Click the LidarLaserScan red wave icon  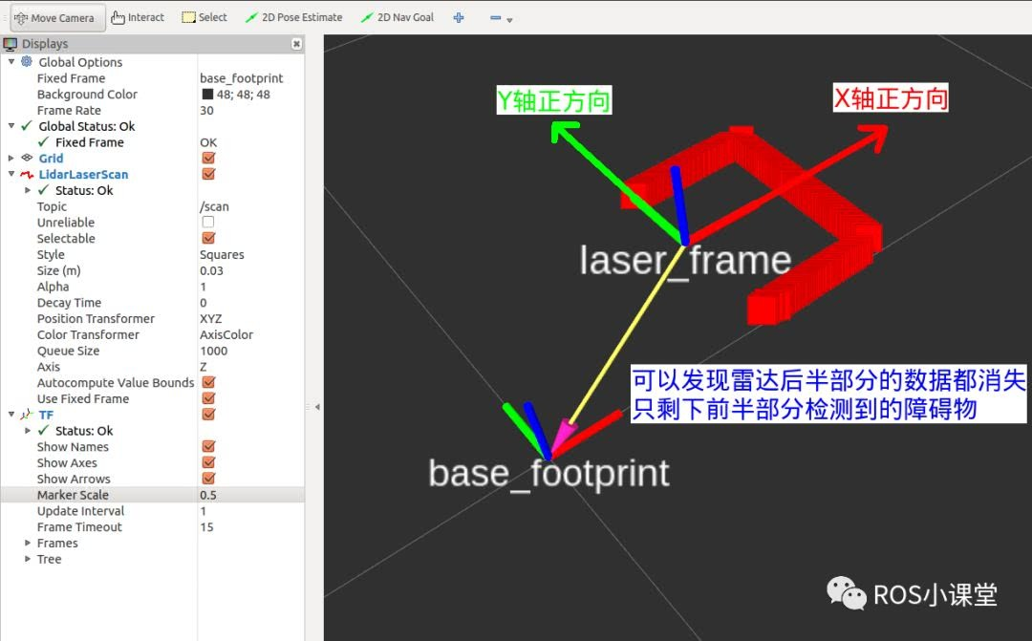click(27, 175)
